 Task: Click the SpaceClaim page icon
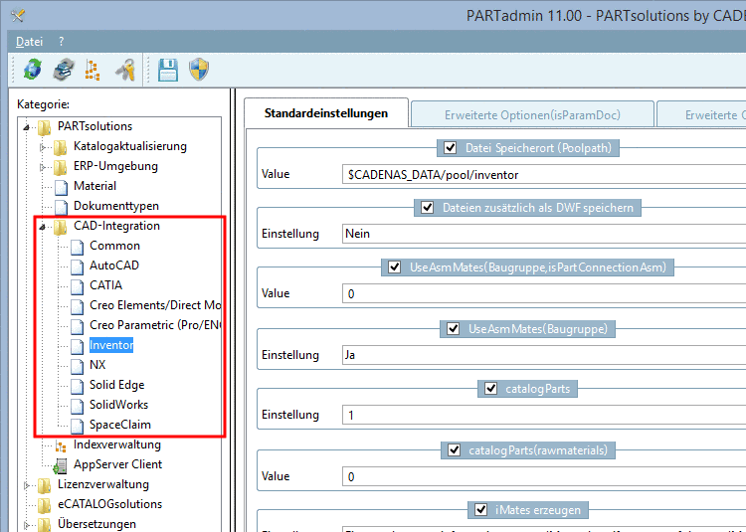point(77,426)
